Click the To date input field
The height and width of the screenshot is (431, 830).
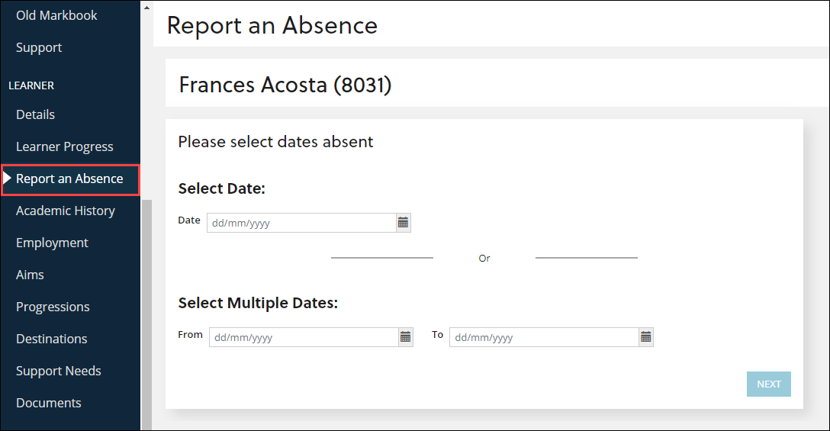[544, 337]
